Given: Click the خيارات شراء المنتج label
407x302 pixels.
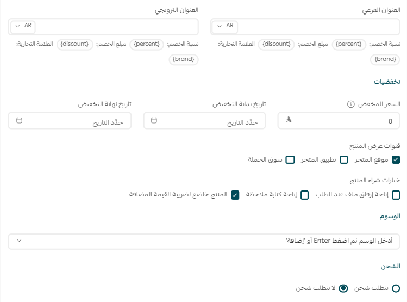Looking at the screenshot, I should [375, 180].
